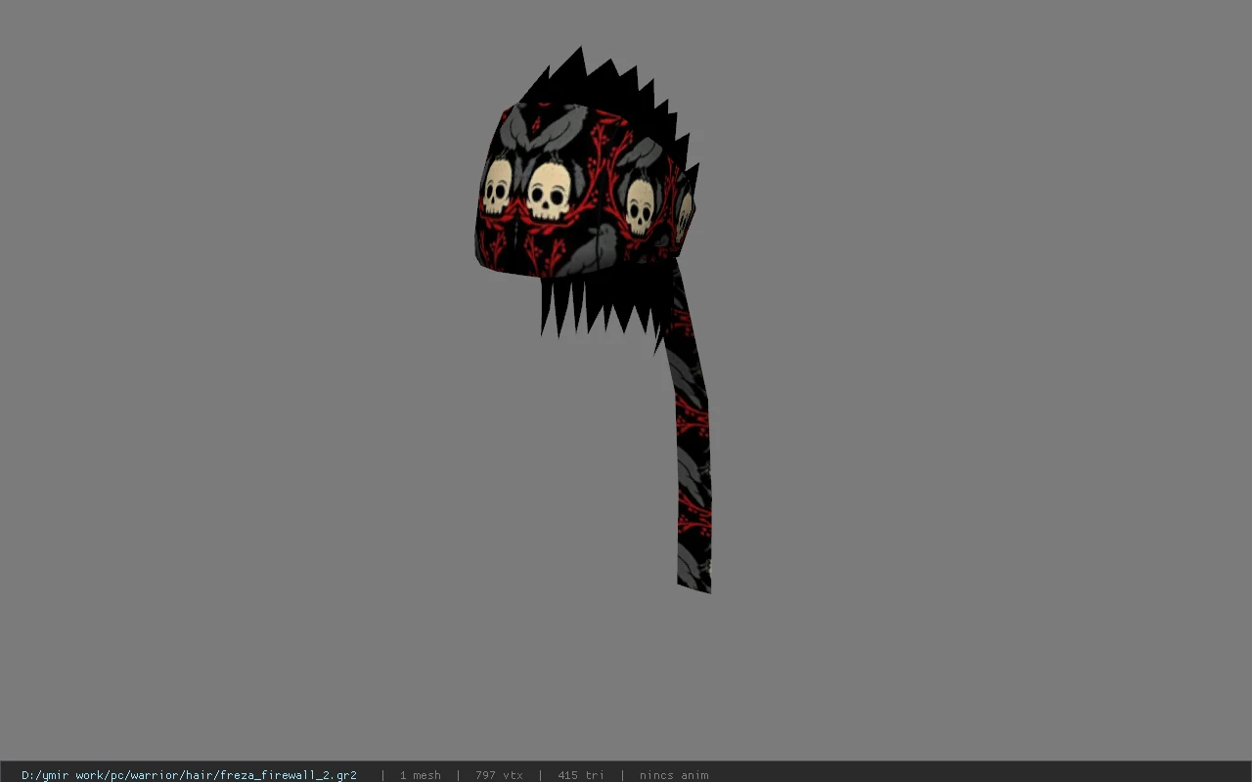The width and height of the screenshot is (1252, 782).
Task: Click the 'nincs anim' status entry
Action: click(x=674, y=775)
